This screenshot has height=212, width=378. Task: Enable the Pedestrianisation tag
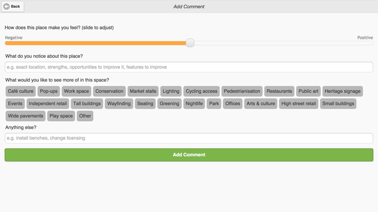coord(242,91)
